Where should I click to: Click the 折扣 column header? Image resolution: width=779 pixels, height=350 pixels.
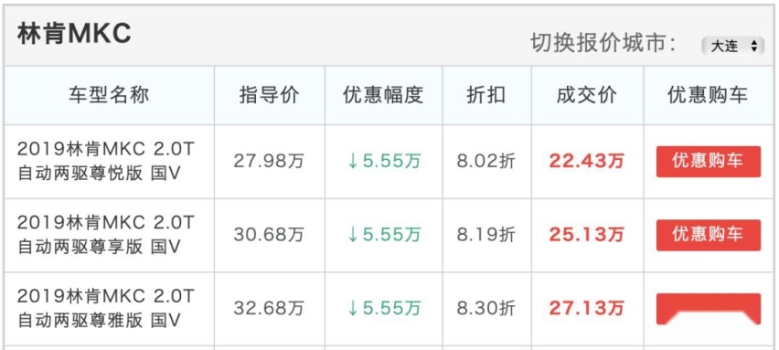pyautogui.click(x=486, y=95)
